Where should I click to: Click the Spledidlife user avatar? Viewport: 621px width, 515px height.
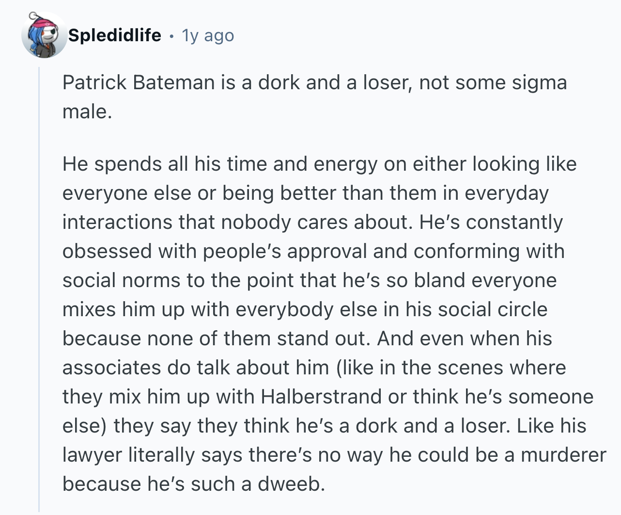tap(44, 35)
